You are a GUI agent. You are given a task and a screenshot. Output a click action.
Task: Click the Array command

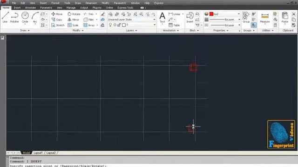click(x=89, y=25)
